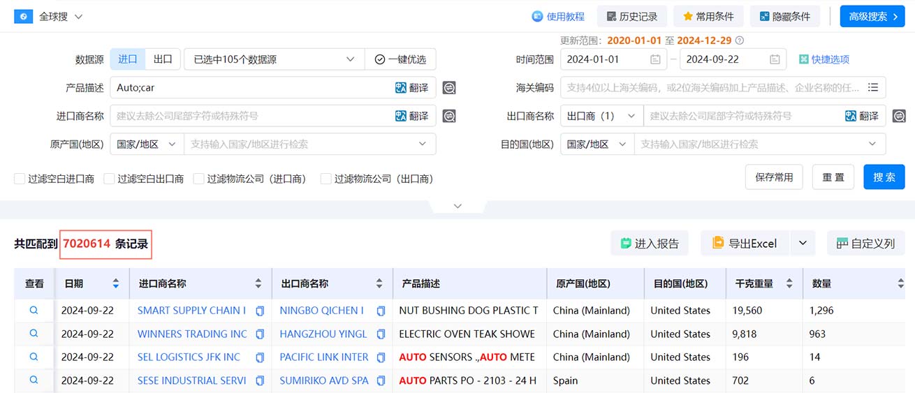
Task: Open SMART SUPPLY CHAIN importer link
Action: pyautogui.click(x=191, y=310)
